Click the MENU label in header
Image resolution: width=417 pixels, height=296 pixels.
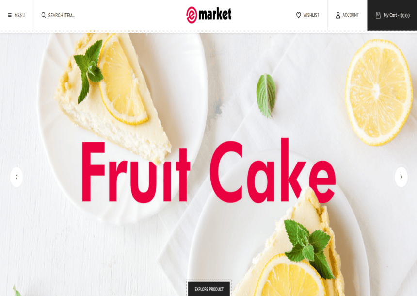click(20, 16)
